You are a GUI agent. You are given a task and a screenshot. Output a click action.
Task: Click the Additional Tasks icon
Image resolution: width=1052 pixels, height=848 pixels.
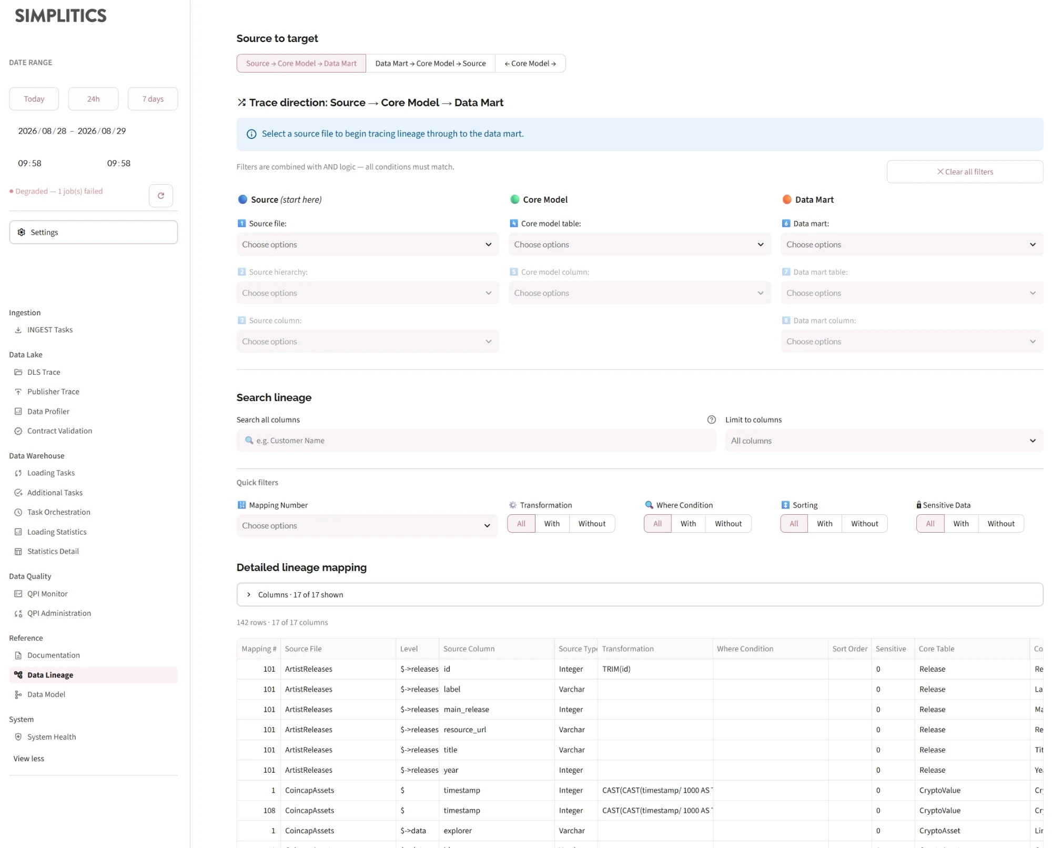point(18,493)
